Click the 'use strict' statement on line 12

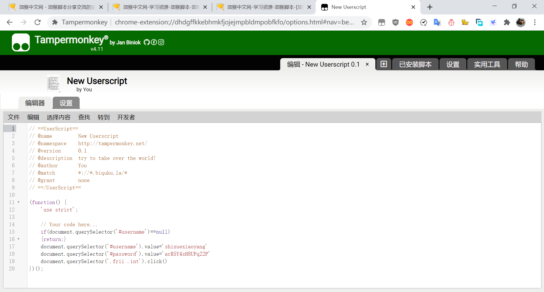(x=59, y=210)
